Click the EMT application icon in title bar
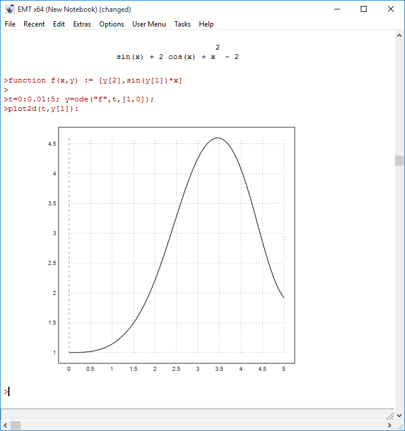The width and height of the screenshot is (405, 431). [10, 9]
